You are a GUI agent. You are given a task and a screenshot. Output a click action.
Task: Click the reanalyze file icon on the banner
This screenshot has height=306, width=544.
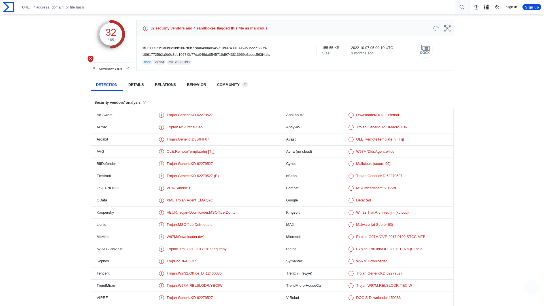click(x=436, y=28)
